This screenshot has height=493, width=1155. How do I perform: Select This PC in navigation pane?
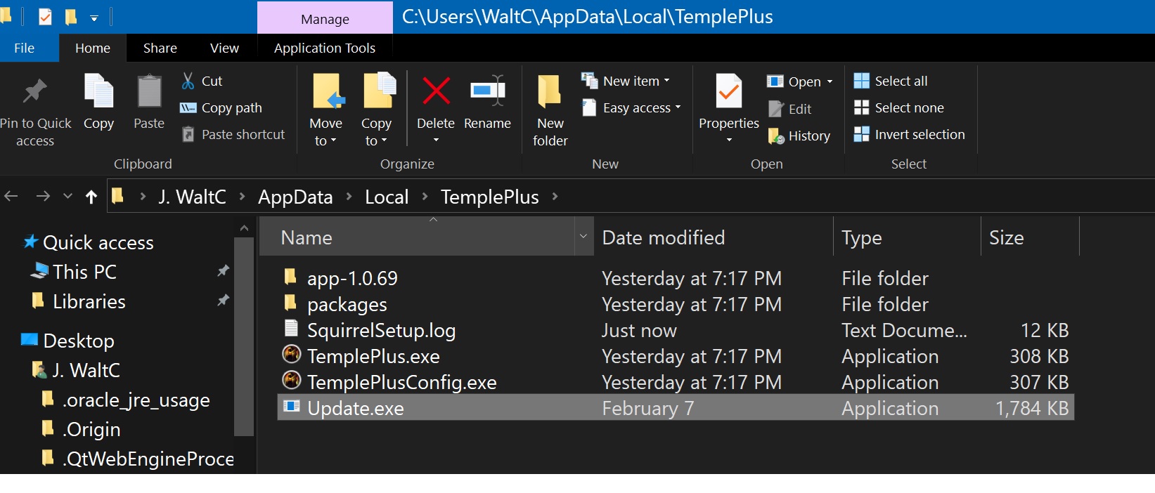point(75,272)
